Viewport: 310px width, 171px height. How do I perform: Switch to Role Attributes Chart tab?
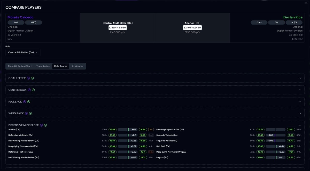tap(20, 66)
